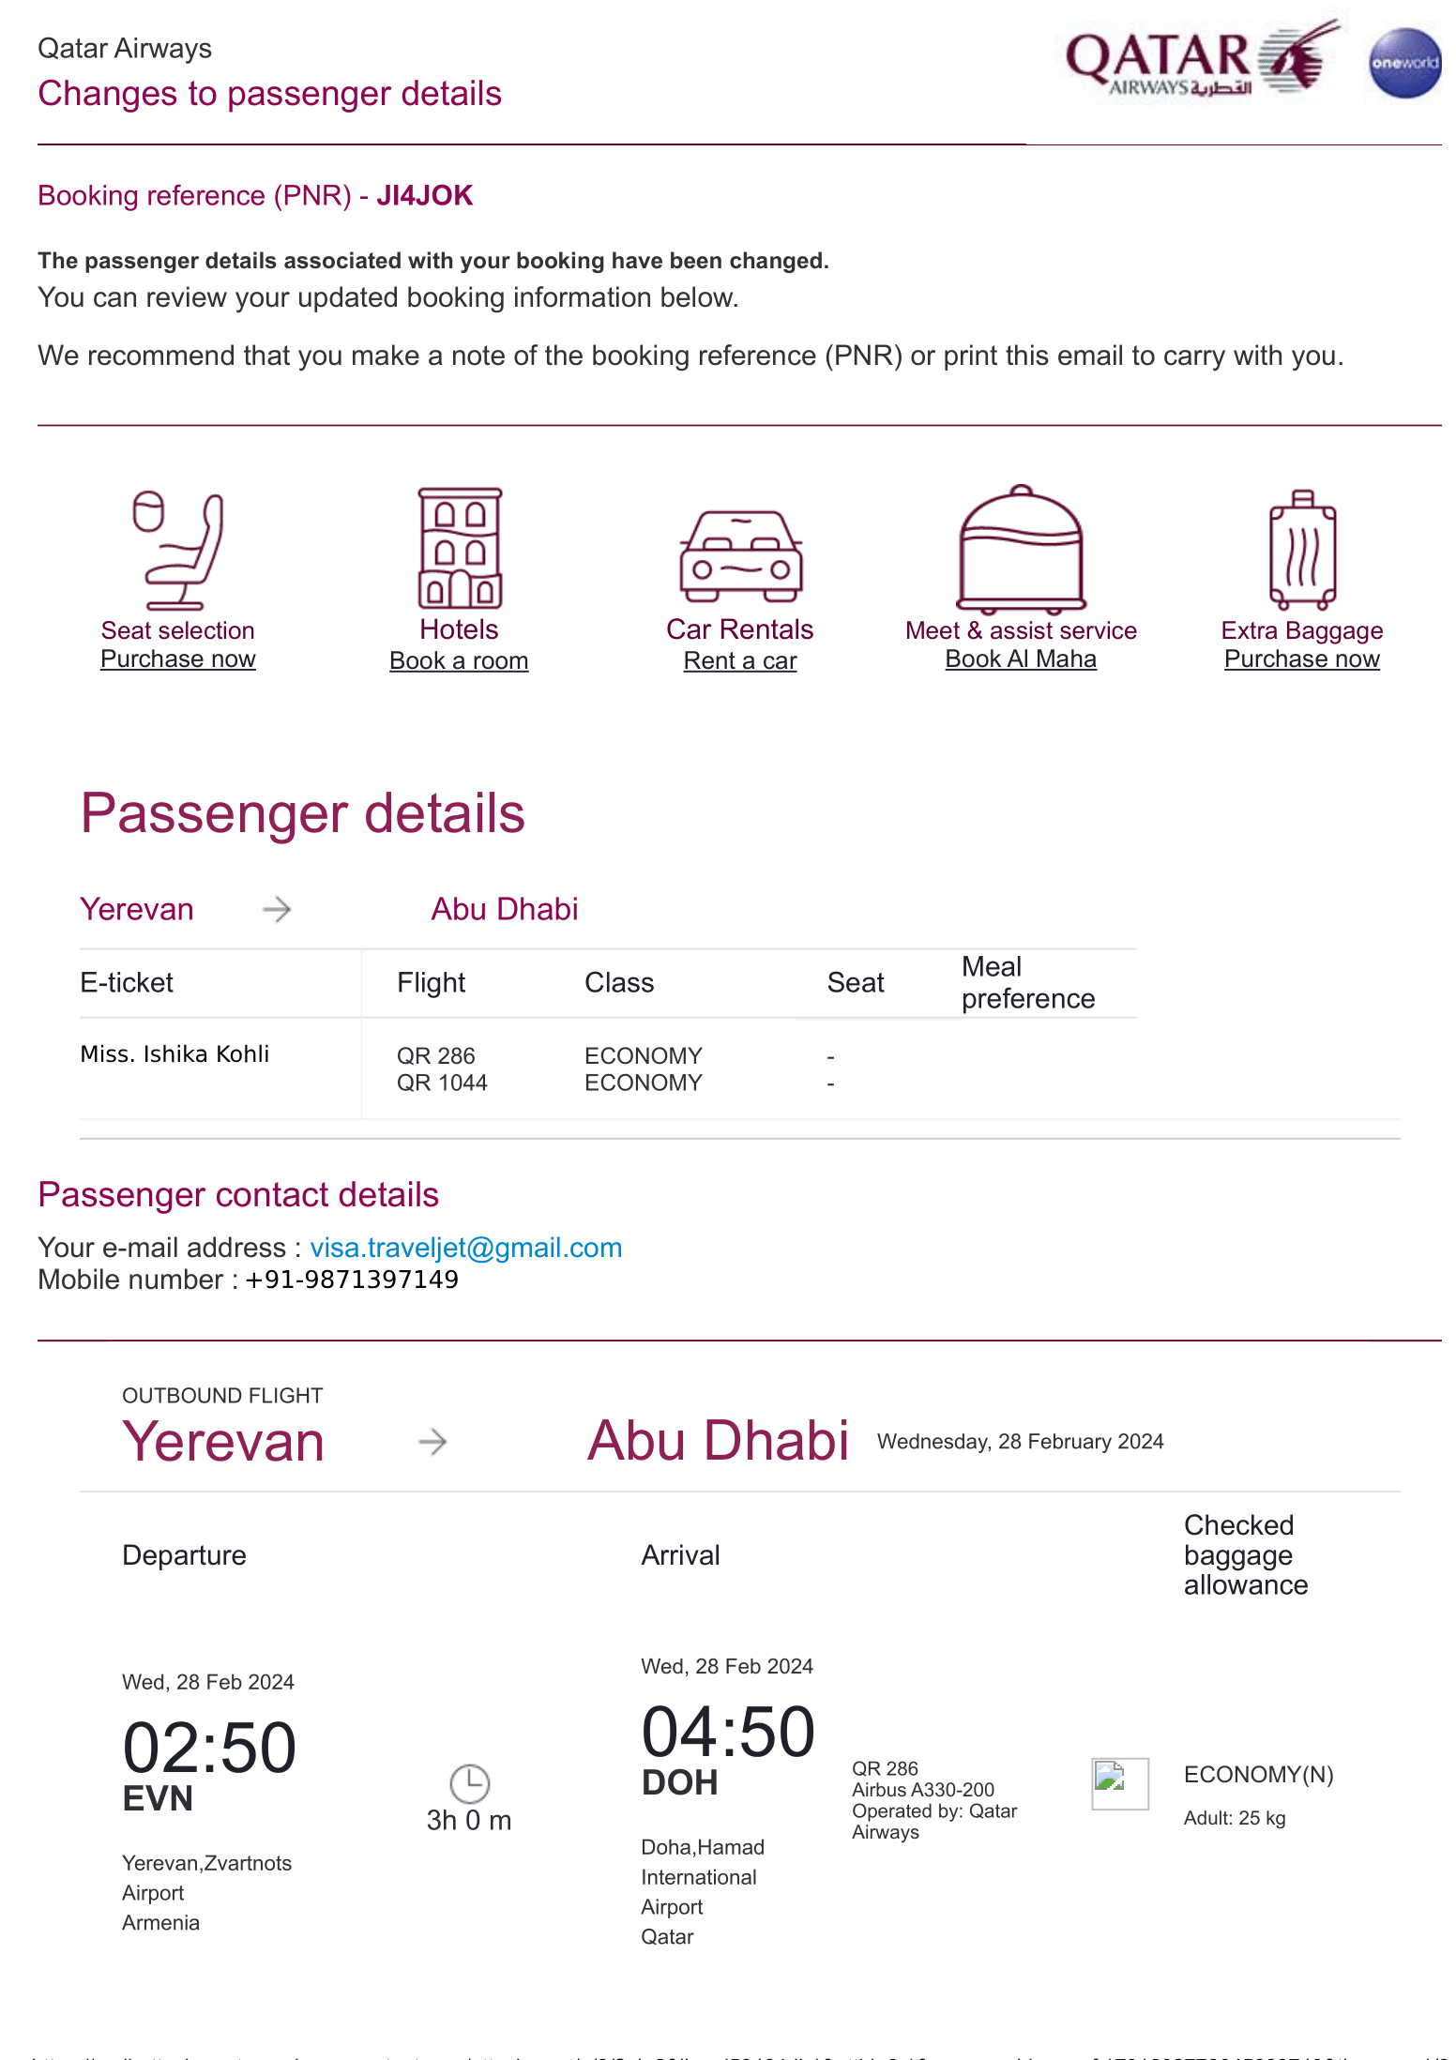This screenshot has height=2060, width=1456.
Task: Click the broken image icon beside ECONOMY(N)
Action: tap(1119, 1782)
